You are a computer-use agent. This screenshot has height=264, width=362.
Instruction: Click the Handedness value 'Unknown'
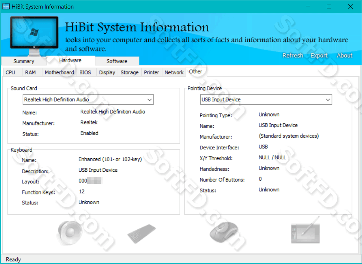269,168
